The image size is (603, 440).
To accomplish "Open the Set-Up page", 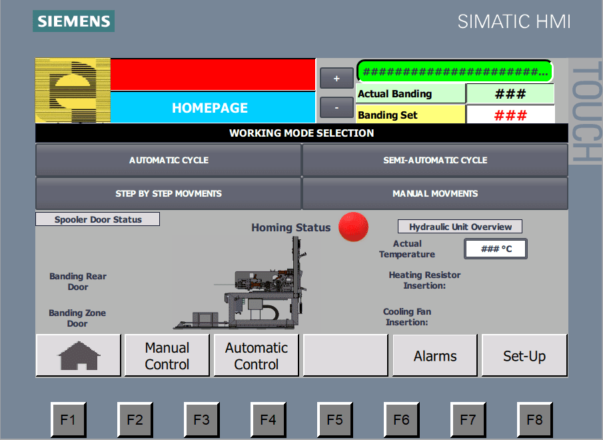I will 524,355.
